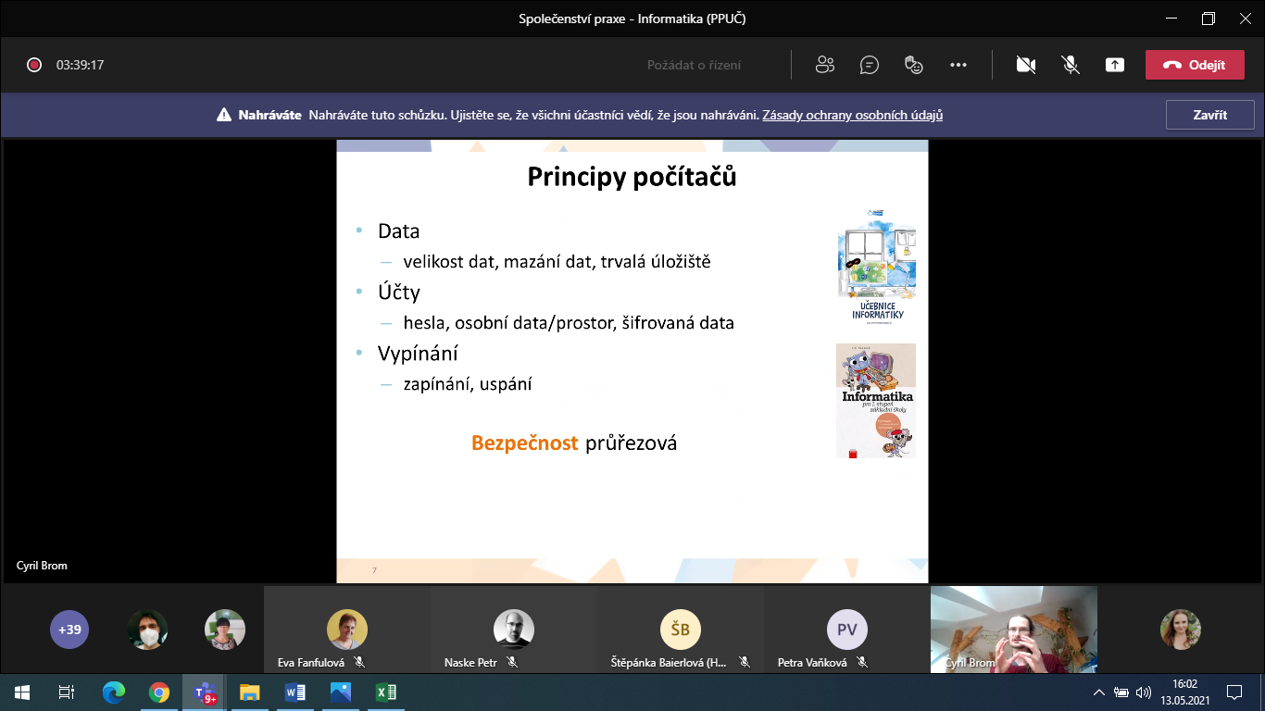1265x711 pixels.
Task: Dismiss the recording banner with Zavřít
Action: [1209, 115]
